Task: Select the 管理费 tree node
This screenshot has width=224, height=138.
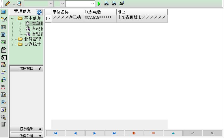Action: pyautogui.click(x=38, y=34)
